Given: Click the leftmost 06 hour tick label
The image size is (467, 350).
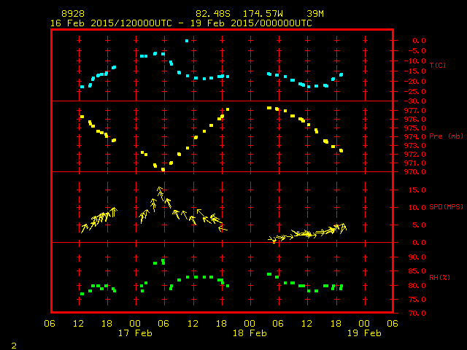Looking at the screenshot, I should 50,324.
